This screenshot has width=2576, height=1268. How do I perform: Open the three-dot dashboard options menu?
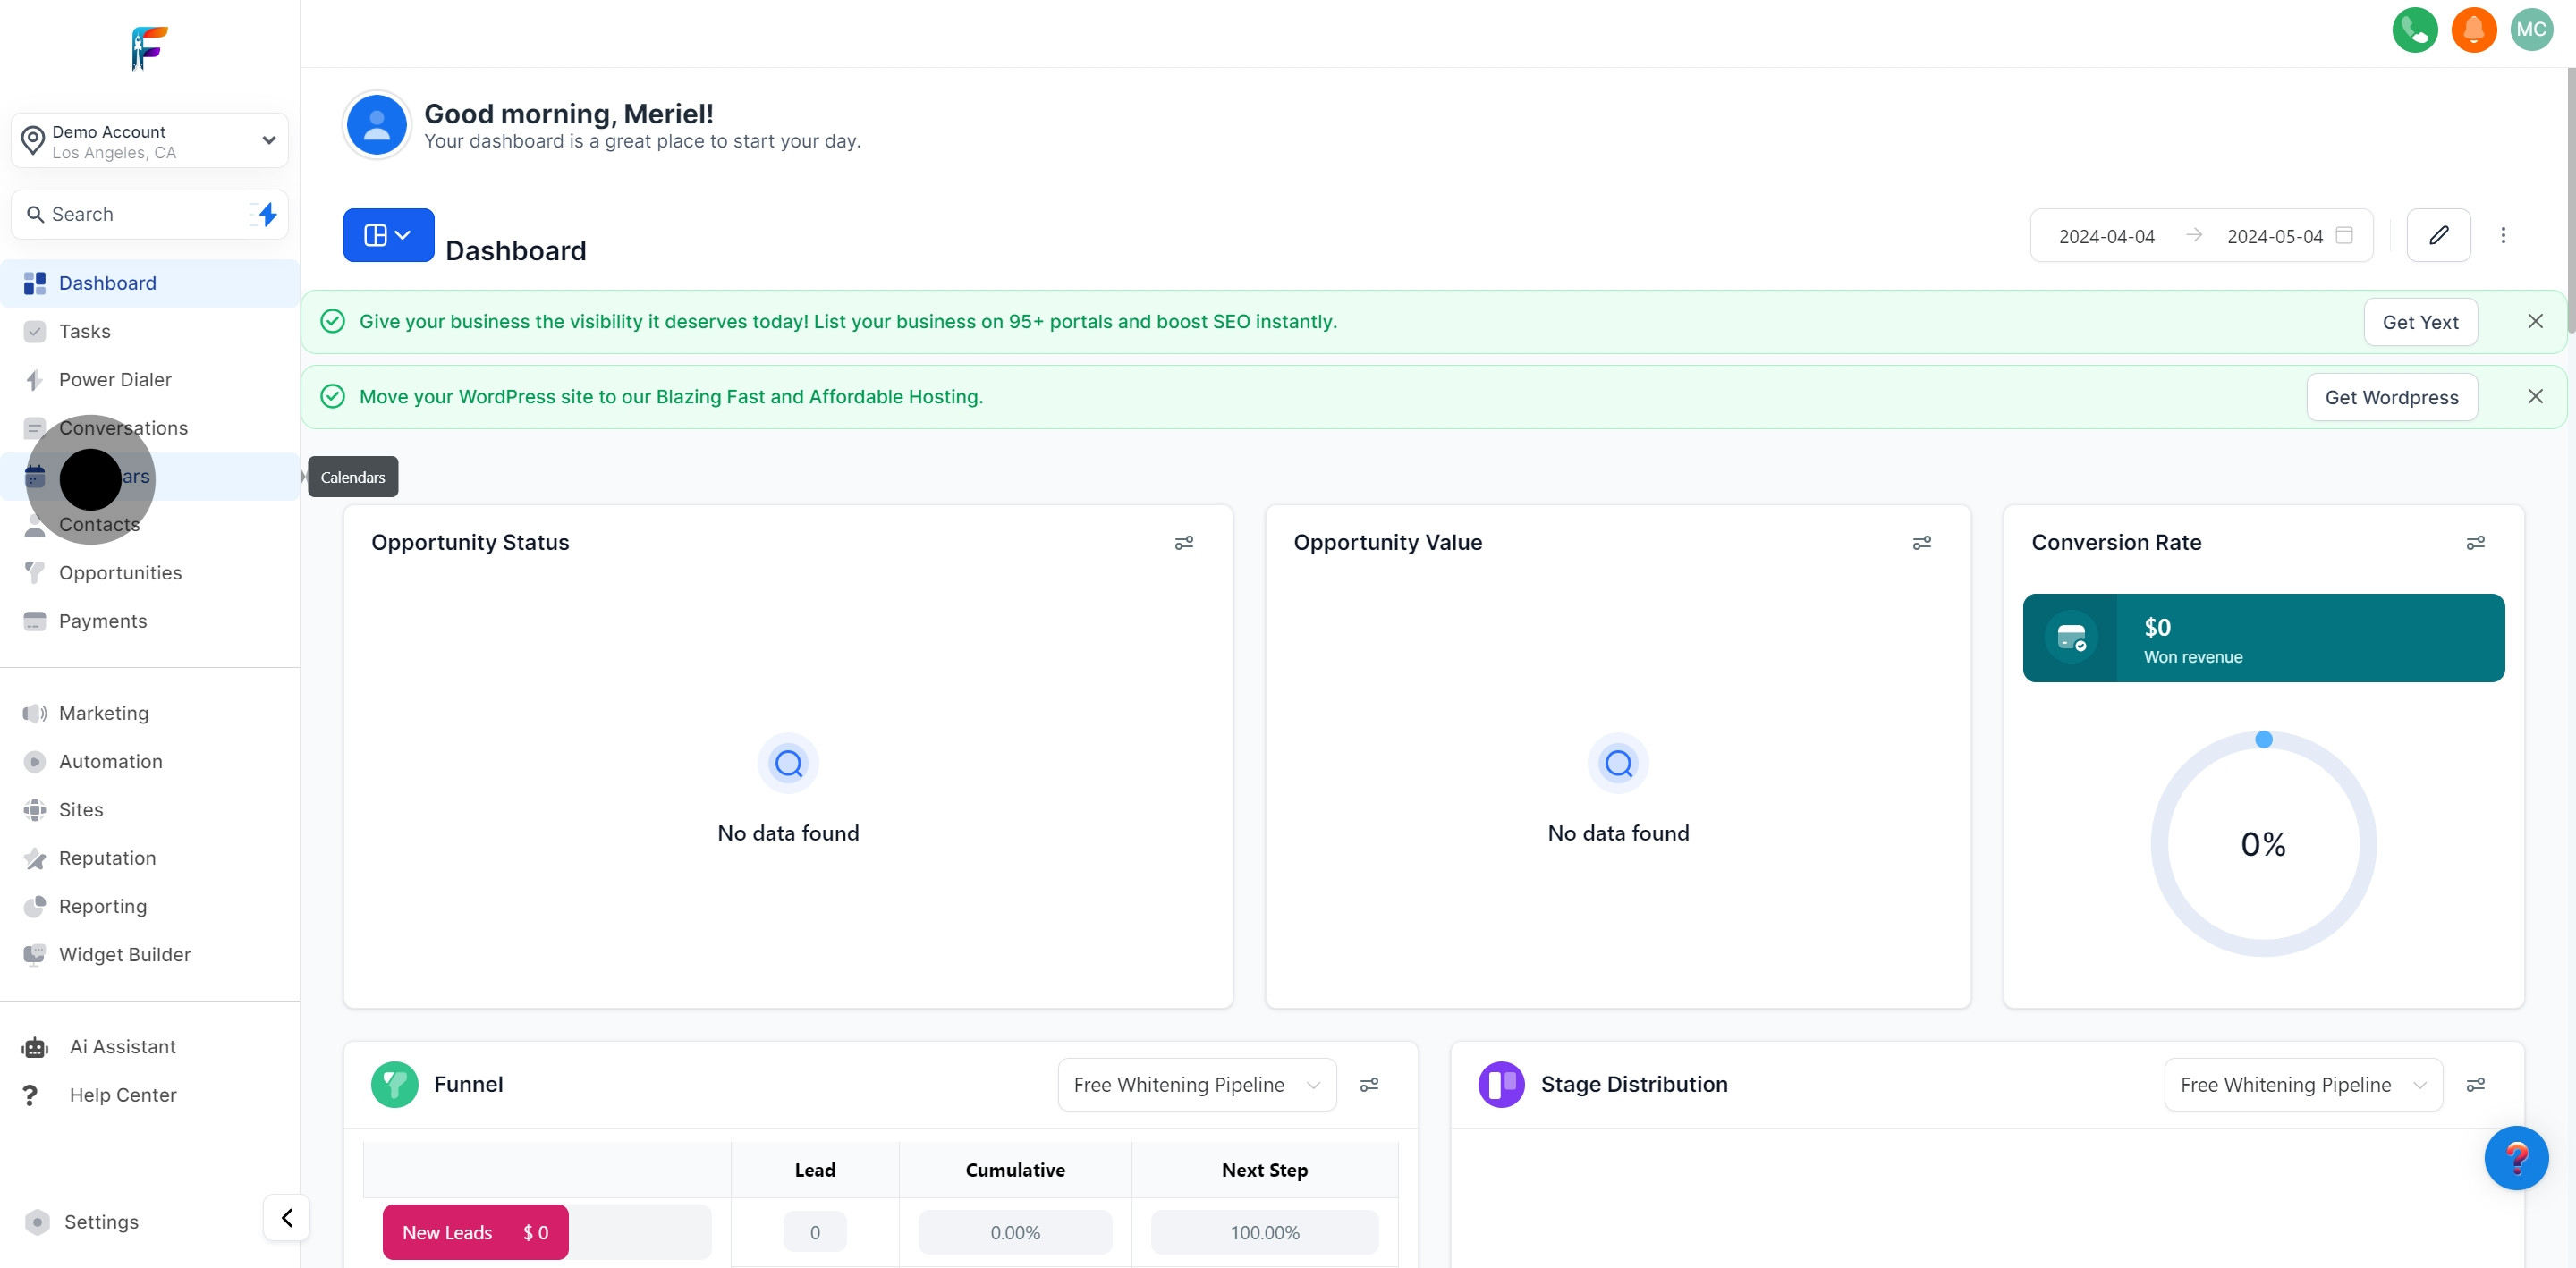(2503, 236)
